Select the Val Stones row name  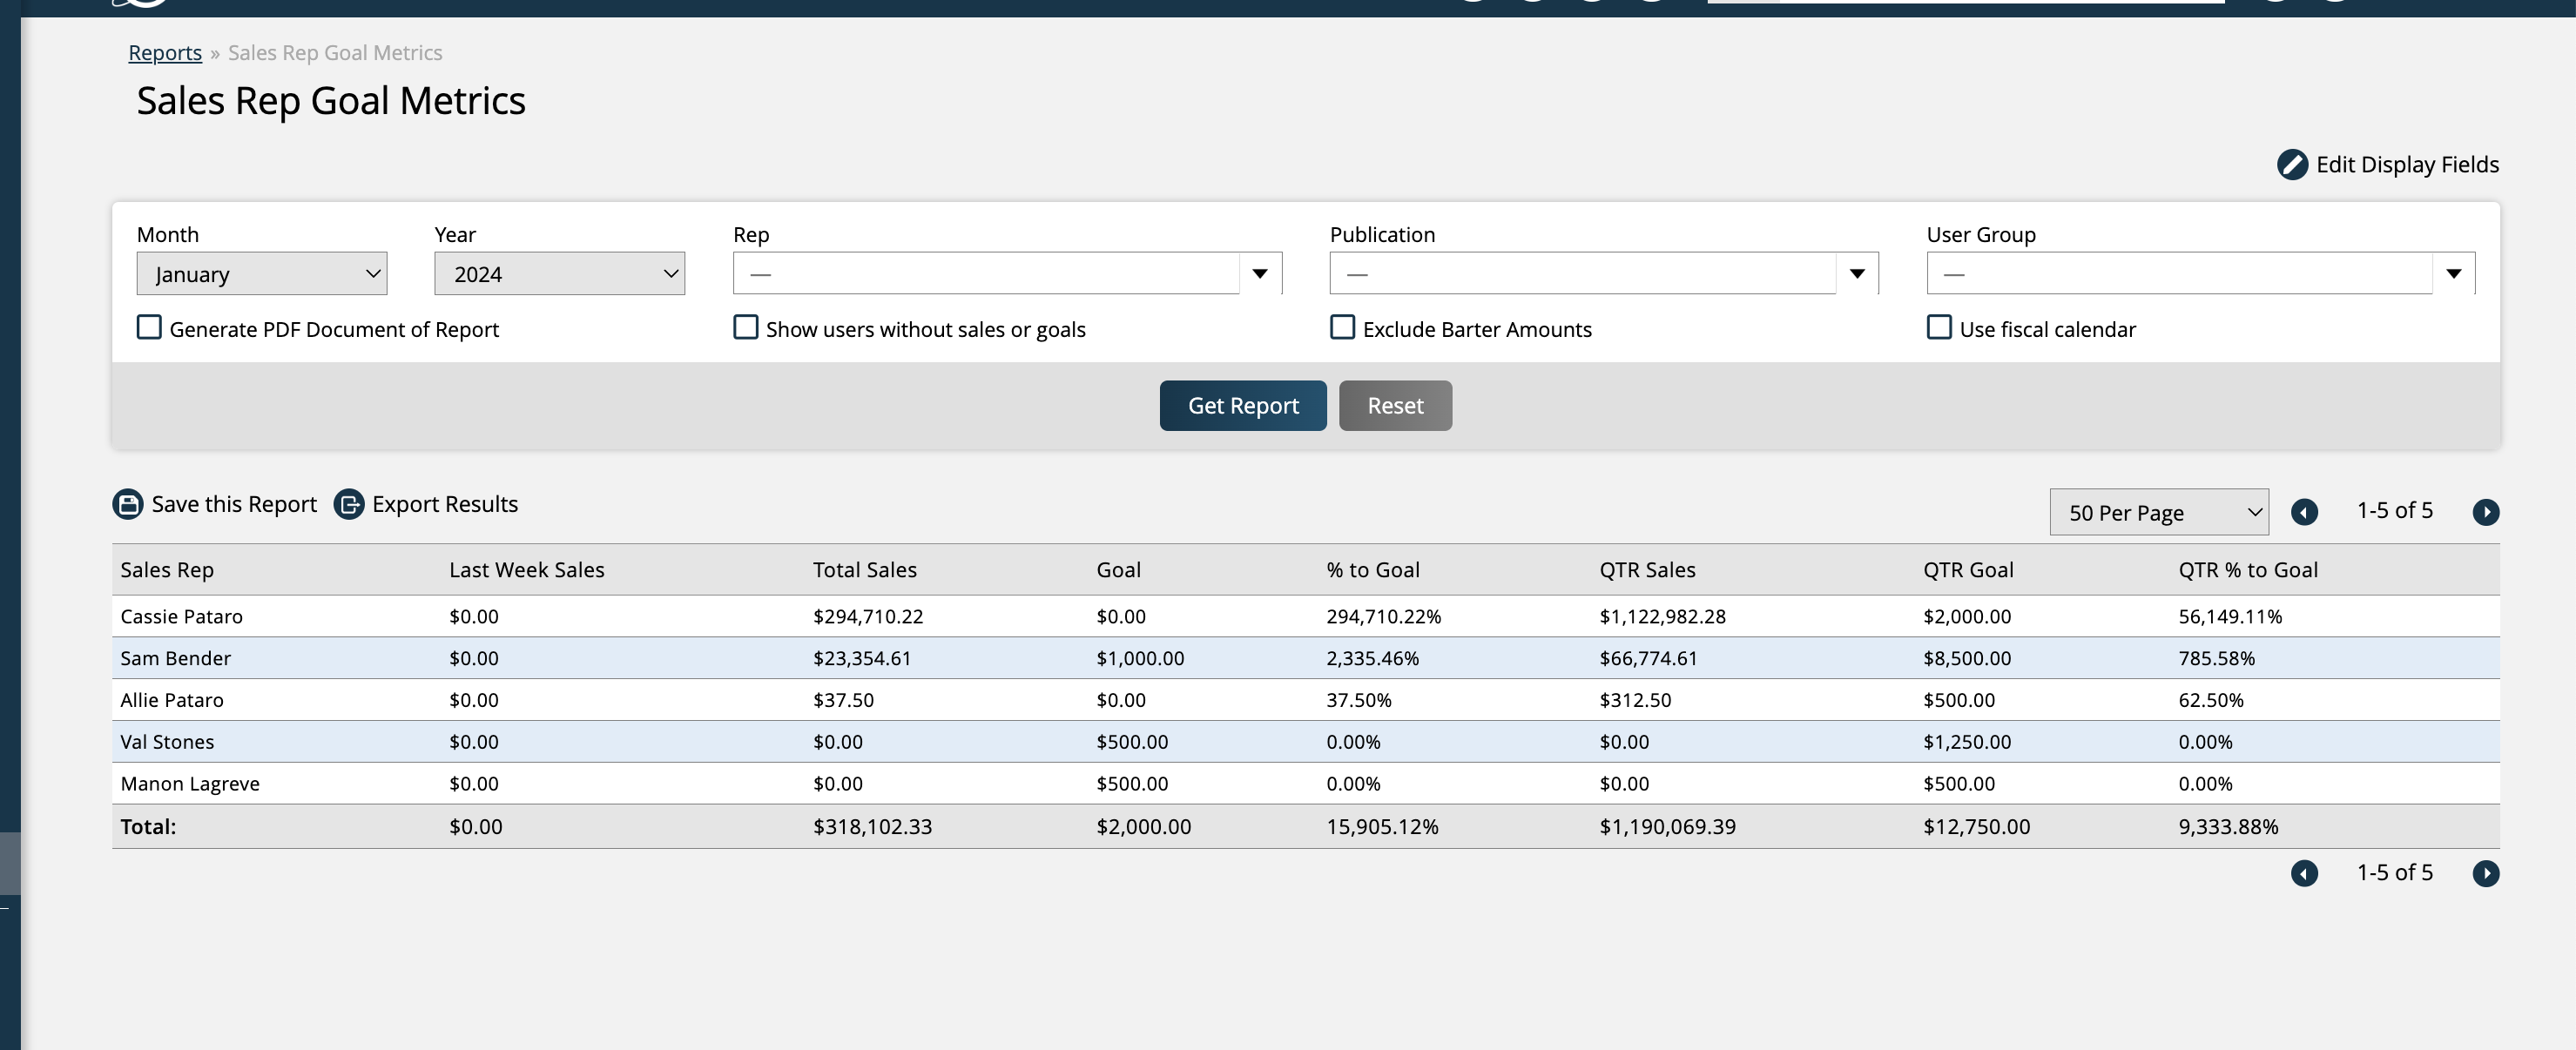coord(167,743)
